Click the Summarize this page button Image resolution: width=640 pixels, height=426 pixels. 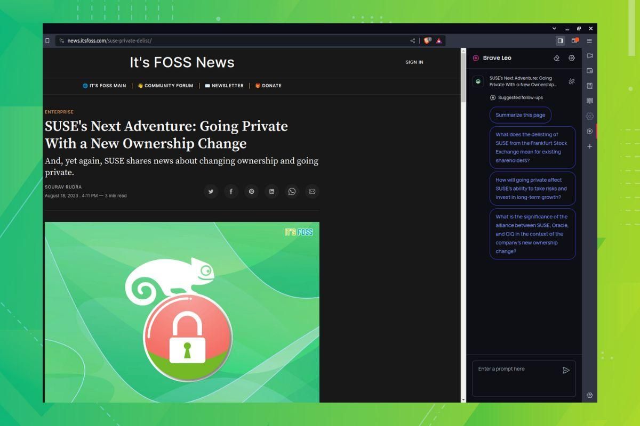520,114
